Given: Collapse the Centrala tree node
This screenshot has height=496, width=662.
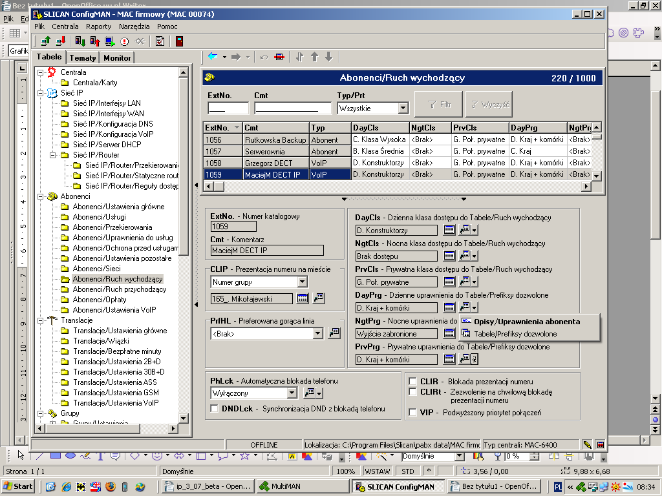Looking at the screenshot, I should [41, 72].
